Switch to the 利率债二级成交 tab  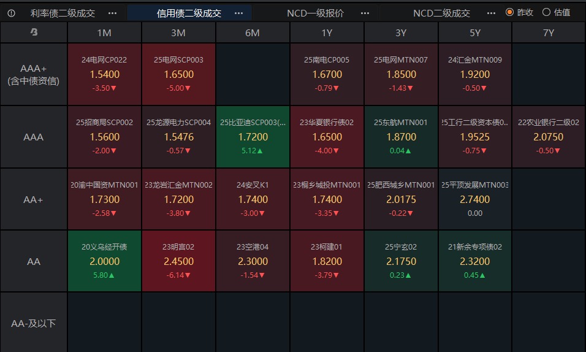(63, 13)
